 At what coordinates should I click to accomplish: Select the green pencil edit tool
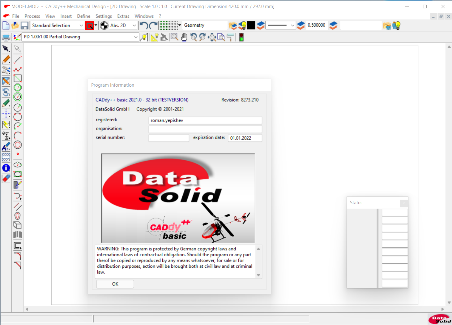(x=6, y=103)
